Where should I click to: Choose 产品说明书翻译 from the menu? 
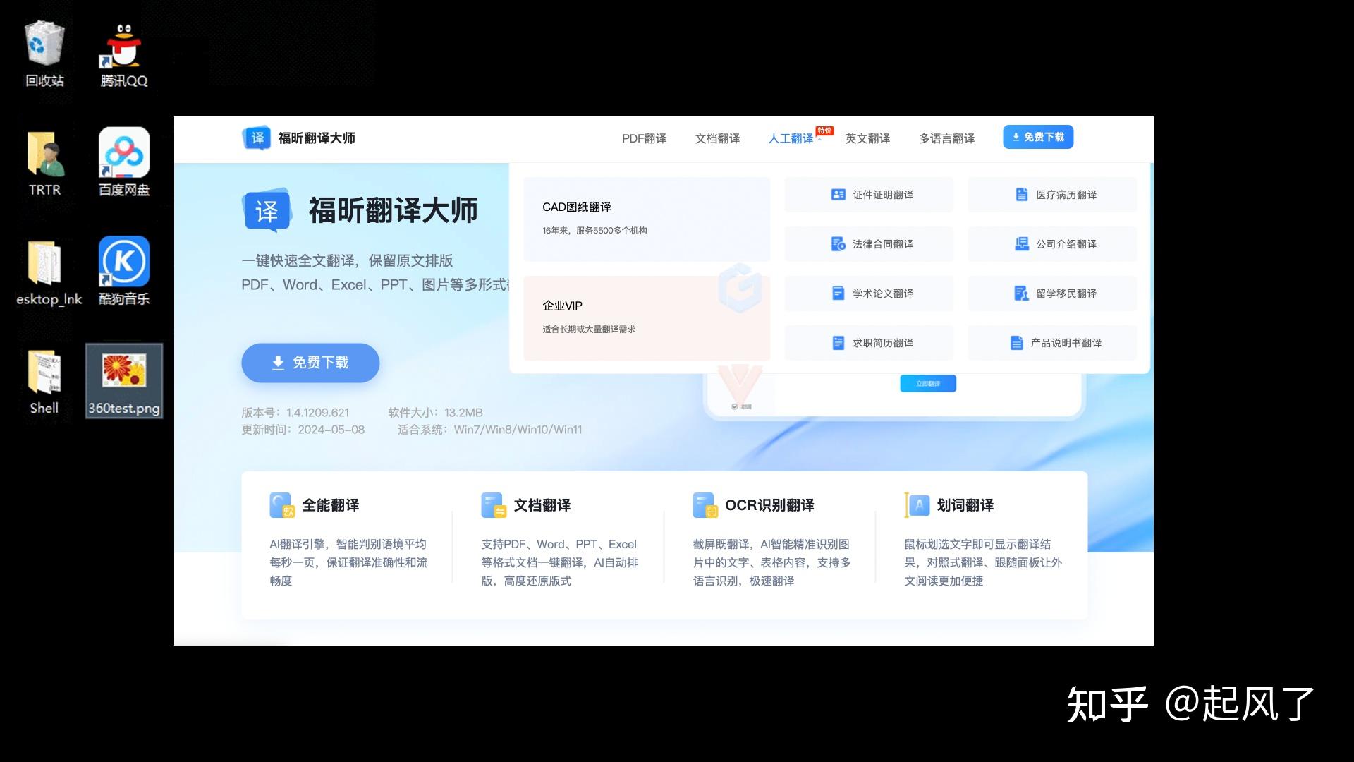coord(1052,343)
